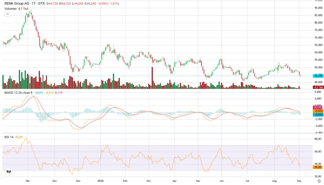Screen dimensions: 324x185
Task: Click the current price tag 44,290
Action: (318, 76)
